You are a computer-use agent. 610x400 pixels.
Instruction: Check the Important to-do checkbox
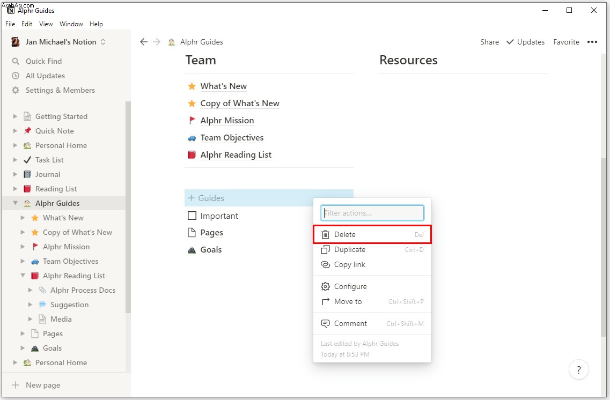[x=192, y=216]
